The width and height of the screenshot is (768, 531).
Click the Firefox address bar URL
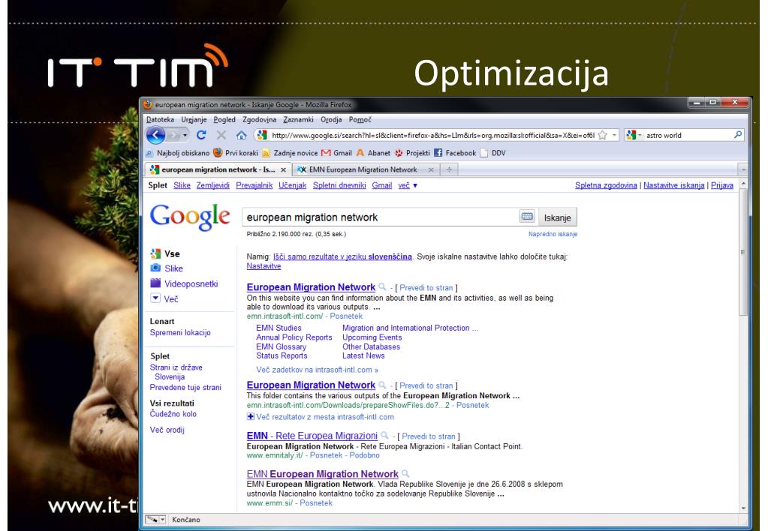coord(432,135)
